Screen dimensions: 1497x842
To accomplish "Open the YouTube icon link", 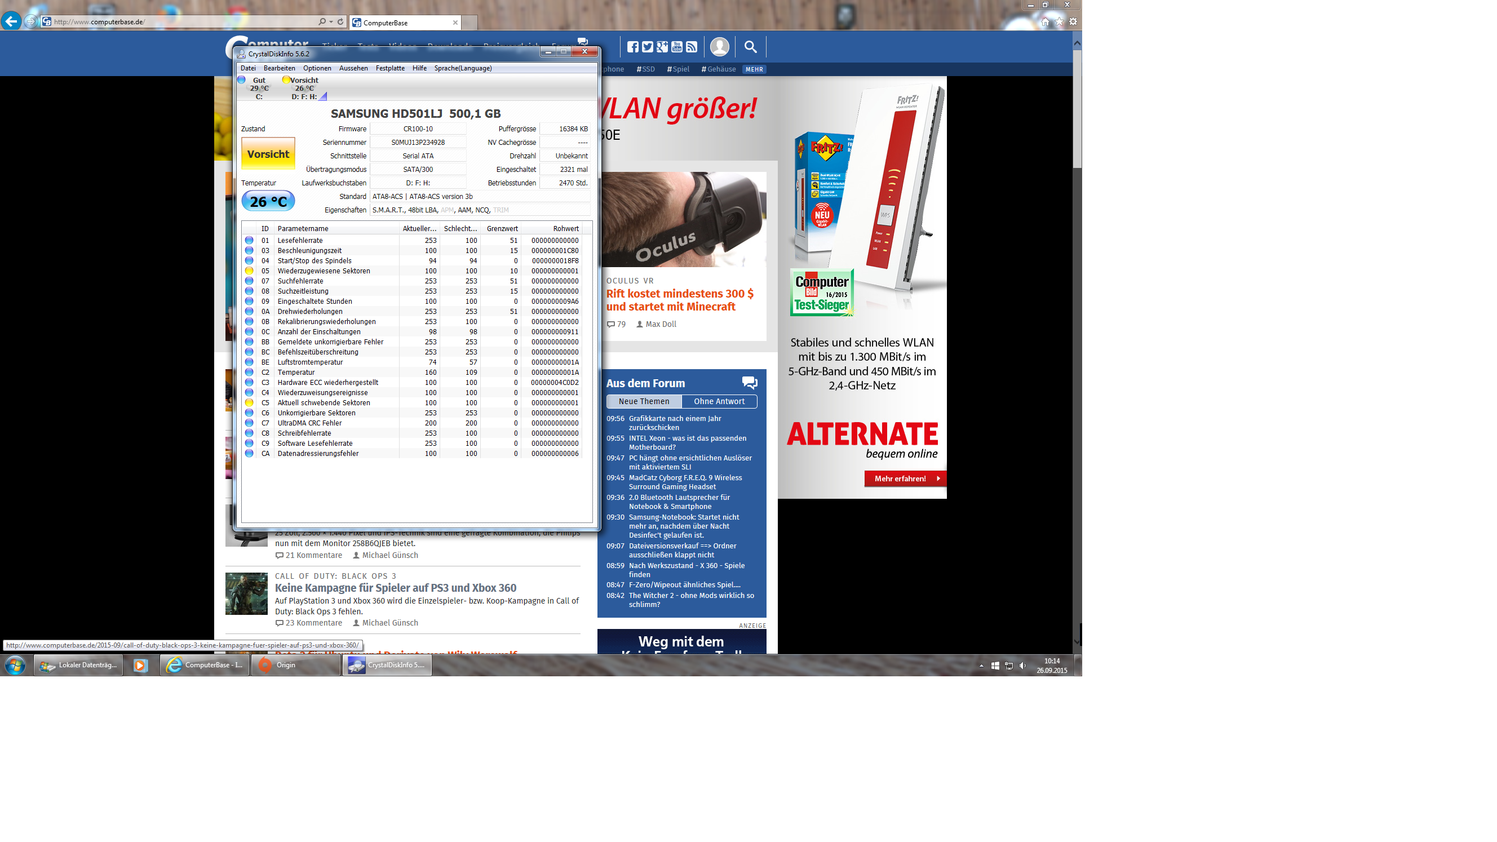I will 676,47.
